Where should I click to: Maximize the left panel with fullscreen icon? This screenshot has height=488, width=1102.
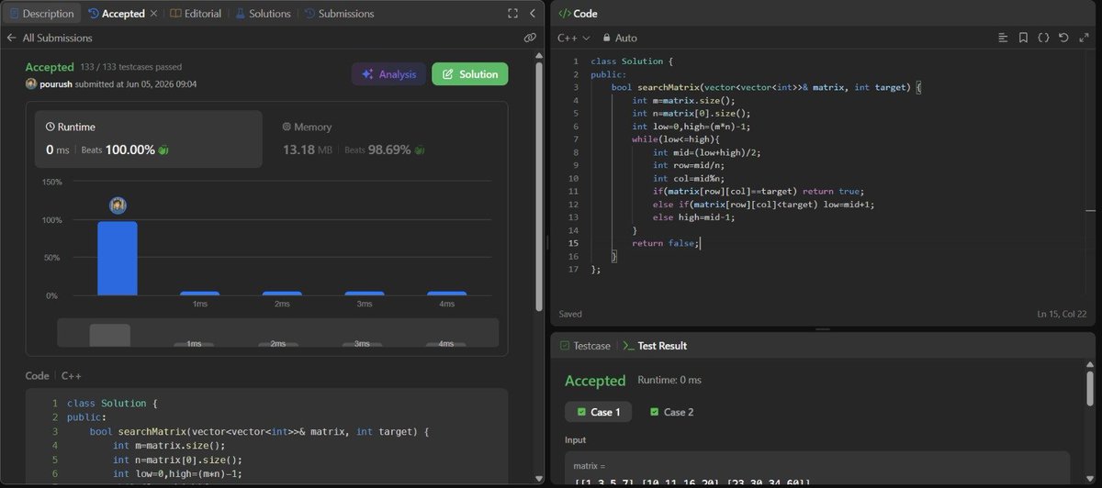click(x=512, y=14)
